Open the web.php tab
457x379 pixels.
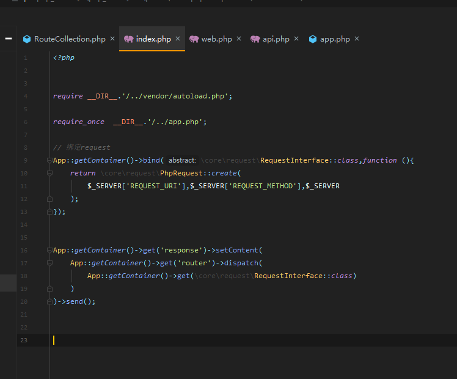pos(216,39)
